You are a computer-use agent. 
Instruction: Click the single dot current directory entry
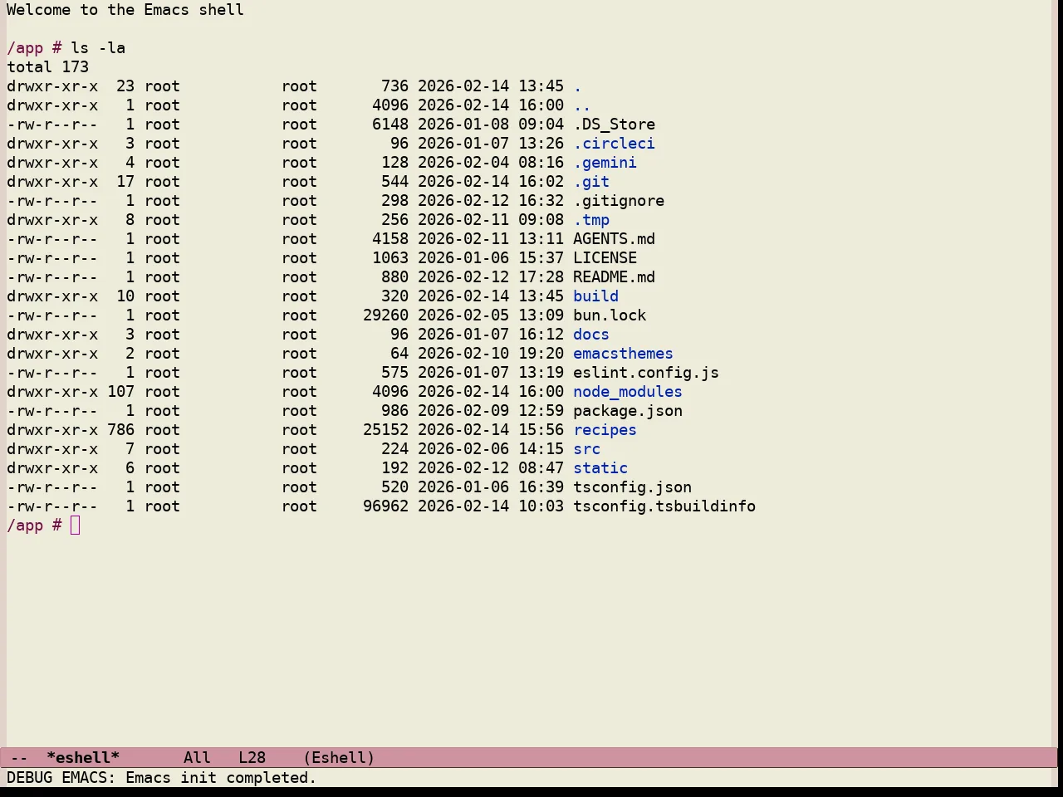pyautogui.click(x=577, y=86)
